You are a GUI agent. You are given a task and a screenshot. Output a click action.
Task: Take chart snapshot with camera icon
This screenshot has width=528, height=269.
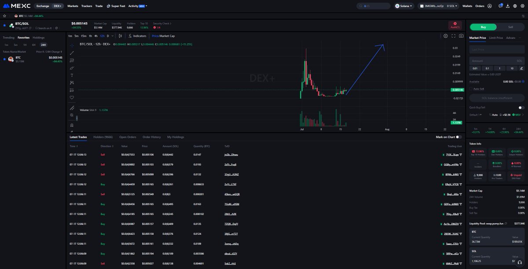click(461, 36)
